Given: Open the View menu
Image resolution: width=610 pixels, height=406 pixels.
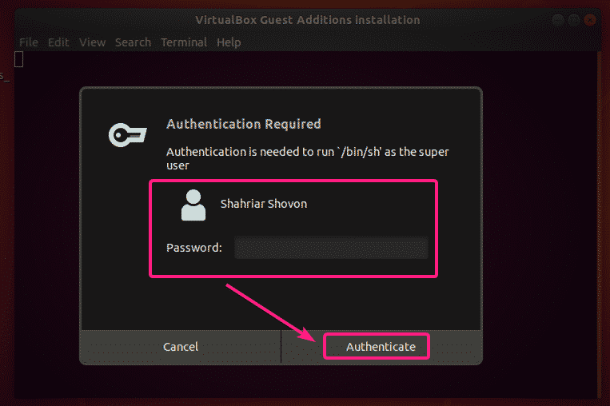Looking at the screenshot, I should (x=92, y=42).
